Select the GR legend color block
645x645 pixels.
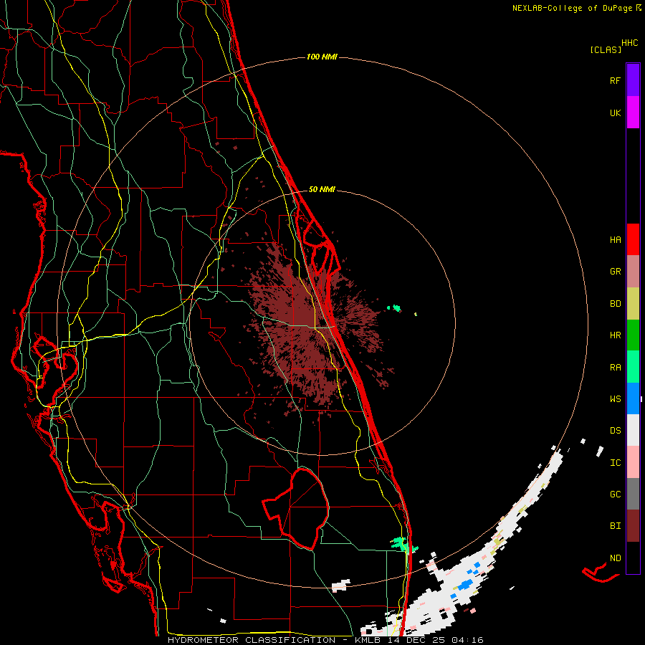point(633,271)
